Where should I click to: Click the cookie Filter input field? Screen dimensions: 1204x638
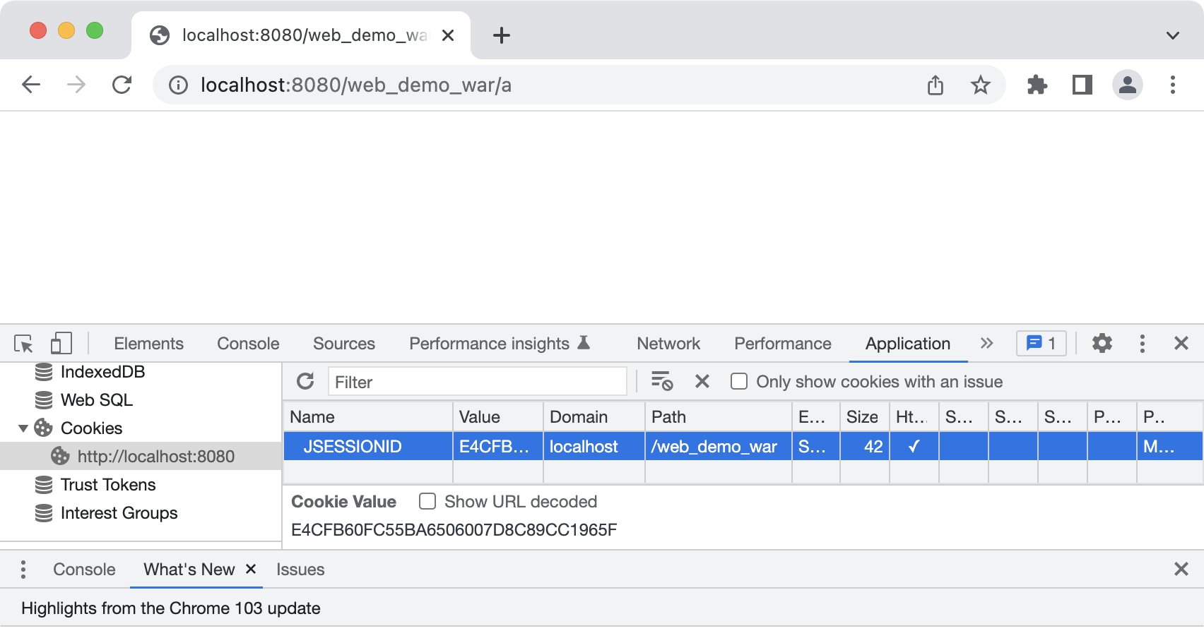tap(477, 382)
